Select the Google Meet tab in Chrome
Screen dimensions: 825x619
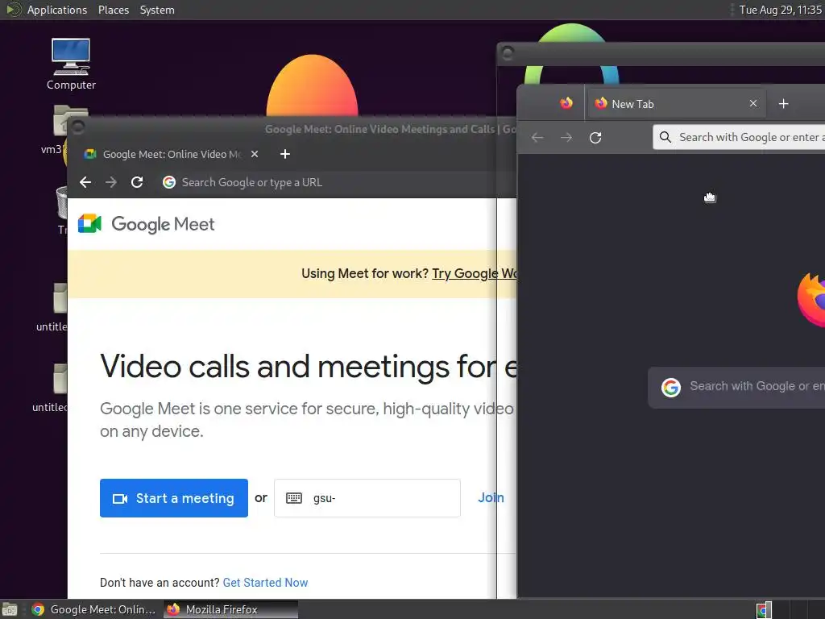pyautogui.click(x=171, y=154)
